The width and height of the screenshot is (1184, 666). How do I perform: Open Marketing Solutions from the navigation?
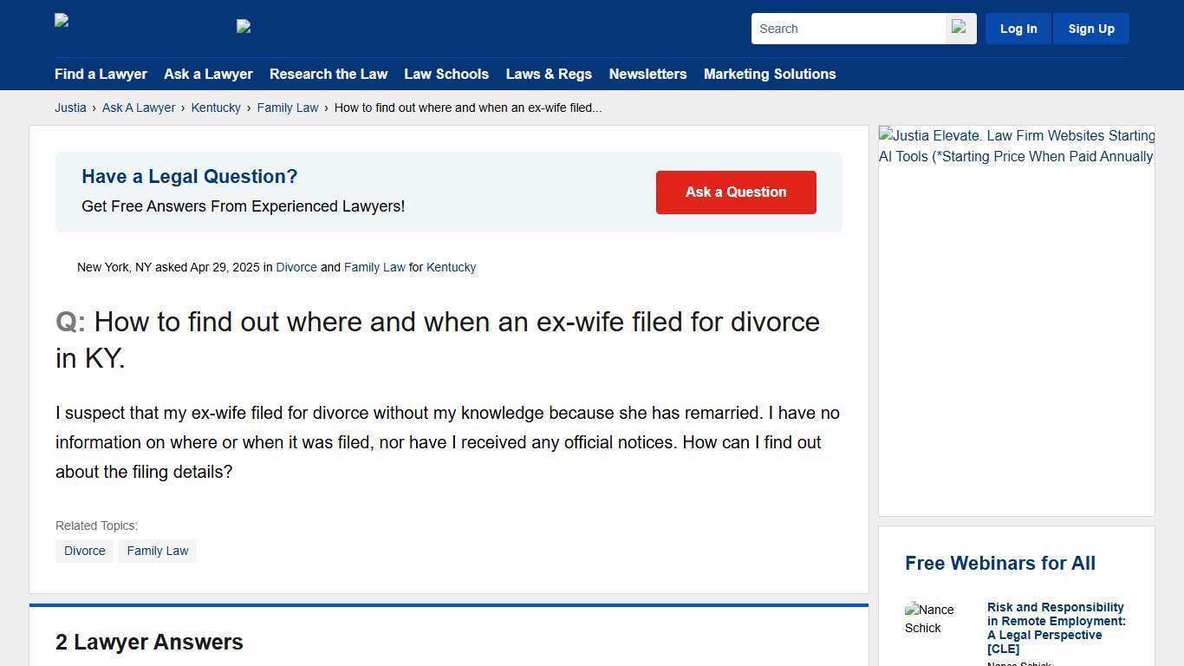770,74
